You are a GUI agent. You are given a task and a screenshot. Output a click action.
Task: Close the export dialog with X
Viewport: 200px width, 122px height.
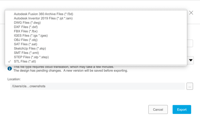(x=192, y=13)
